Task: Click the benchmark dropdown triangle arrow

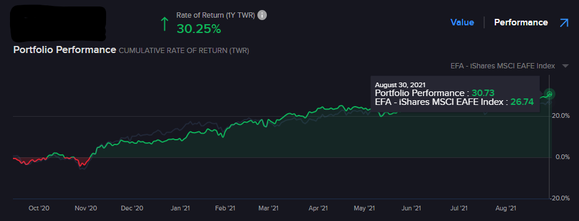Action: point(565,66)
